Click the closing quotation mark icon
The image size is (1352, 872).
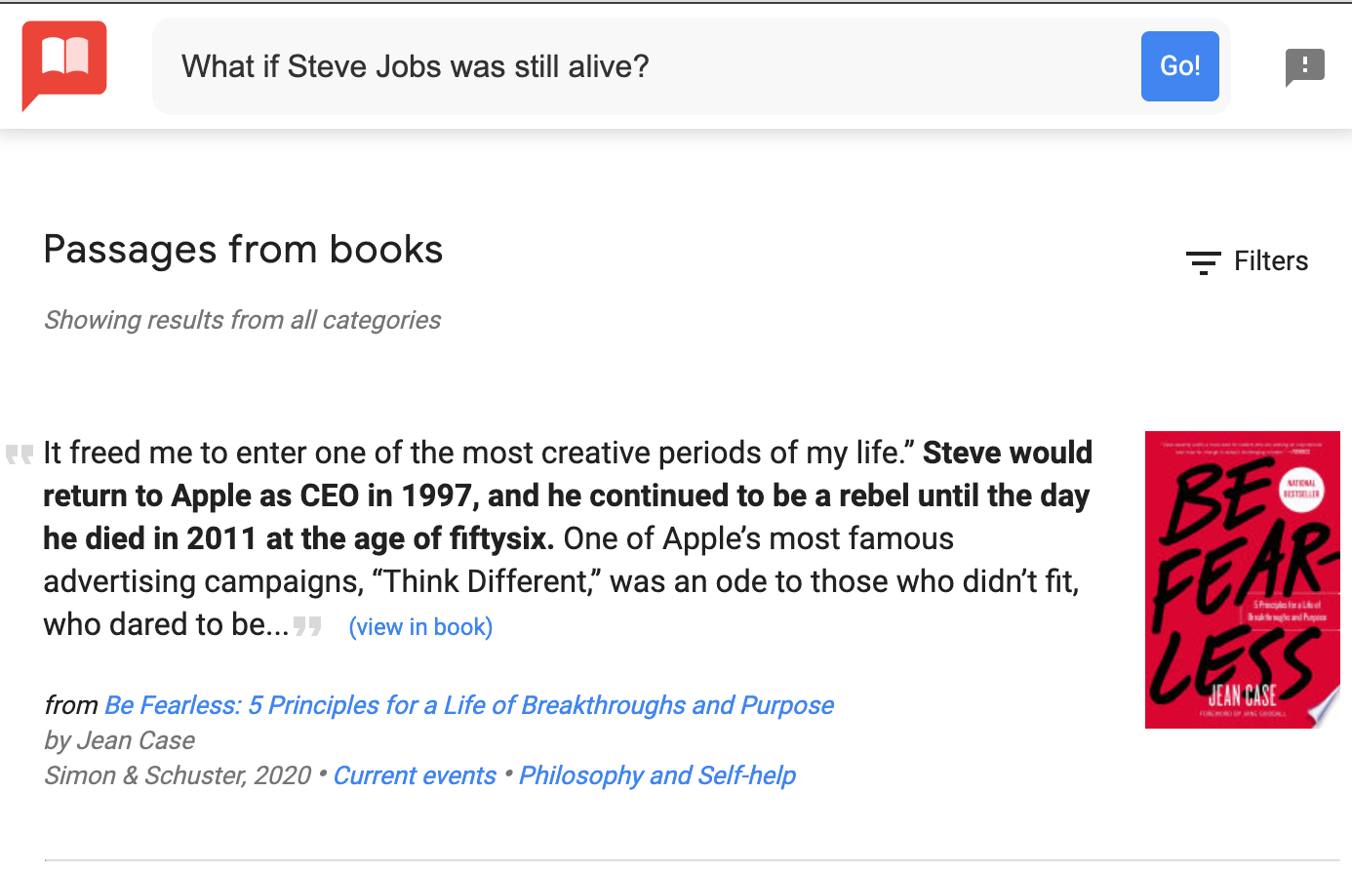[308, 625]
